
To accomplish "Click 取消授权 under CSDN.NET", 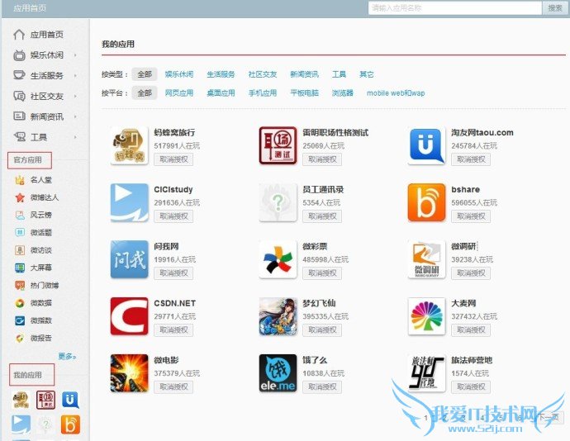I will click(173, 330).
